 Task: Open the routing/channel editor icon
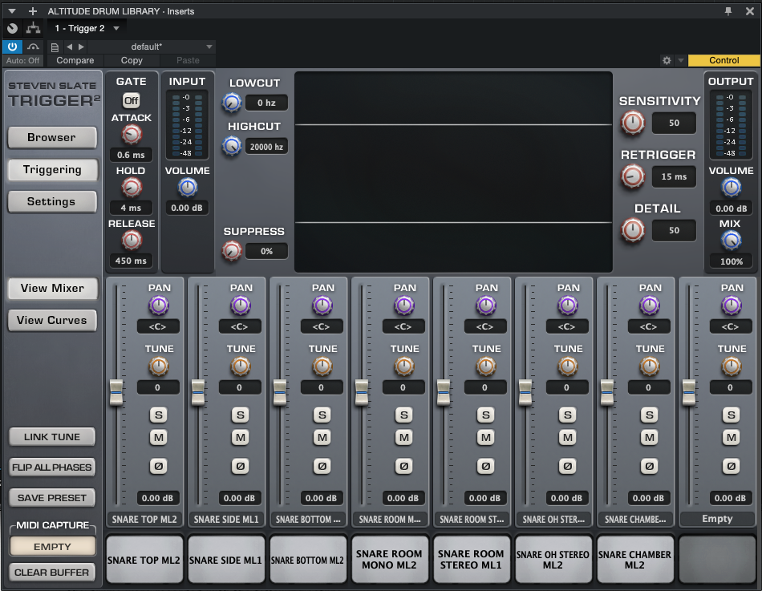tap(33, 28)
